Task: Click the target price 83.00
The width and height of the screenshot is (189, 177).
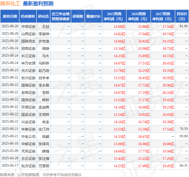Action: pos(184,136)
